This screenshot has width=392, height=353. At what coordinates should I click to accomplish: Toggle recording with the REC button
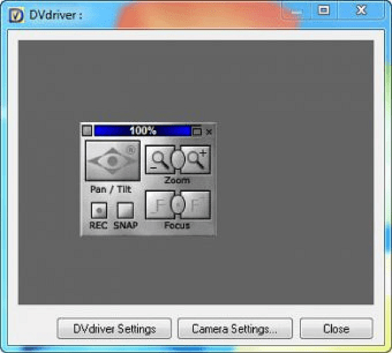click(x=98, y=210)
